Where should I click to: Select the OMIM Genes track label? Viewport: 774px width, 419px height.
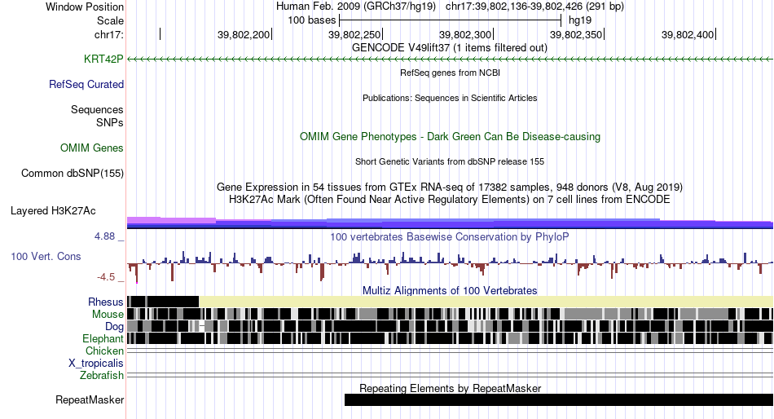(91, 148)
